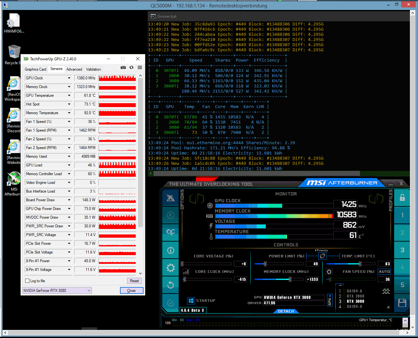This screenshot has width=418, height=338.
Task: Expand the Memory Temperature sensor dropdown
Action: (69, 113)
